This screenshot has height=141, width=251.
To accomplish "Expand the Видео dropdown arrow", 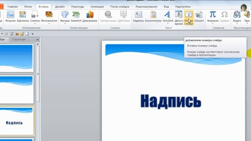I will (237, 23).
